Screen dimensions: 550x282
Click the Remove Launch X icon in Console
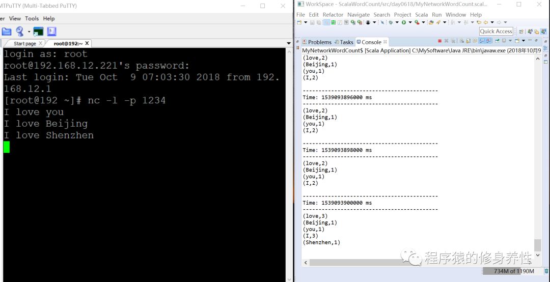click(446, 41)
